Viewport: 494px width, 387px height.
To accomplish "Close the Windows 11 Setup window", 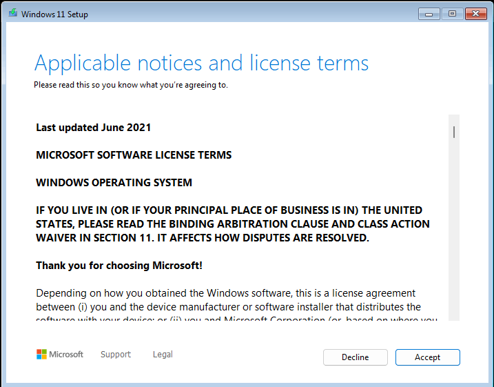I will [x=475, y=14].
